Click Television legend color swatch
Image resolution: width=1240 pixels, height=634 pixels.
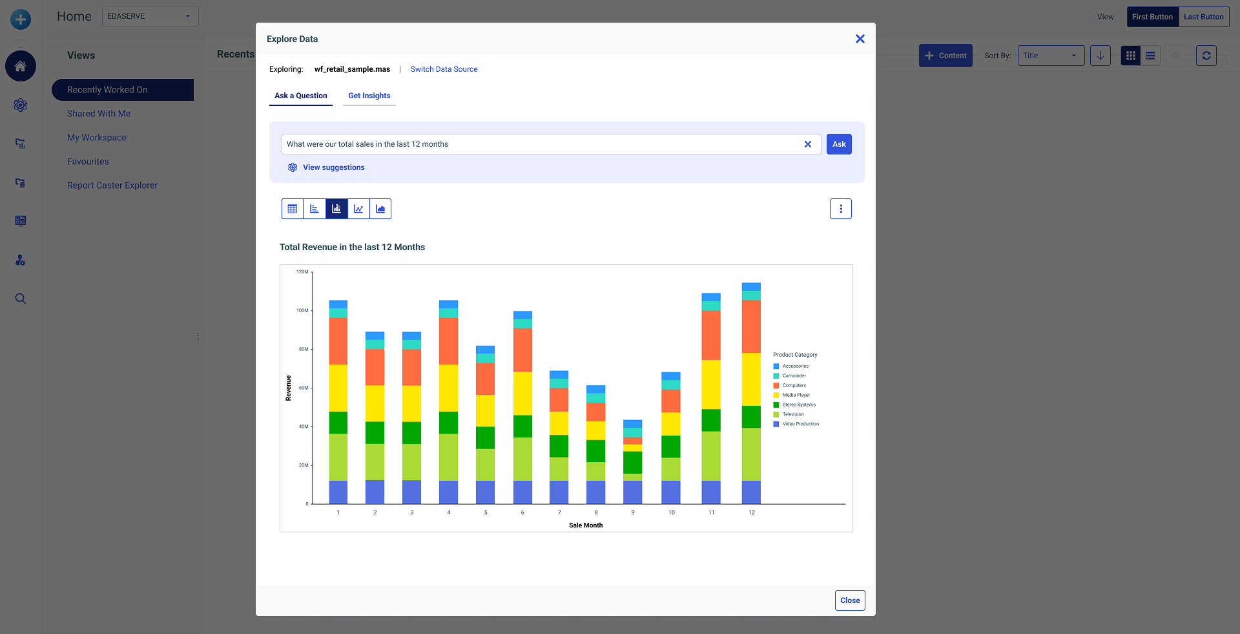pos(776,414)
